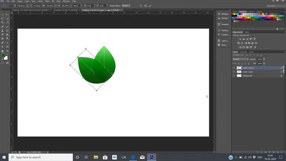
Task: Open the Image menu
Action: 20,1
